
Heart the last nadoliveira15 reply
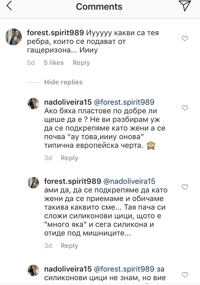click(185, 275)
